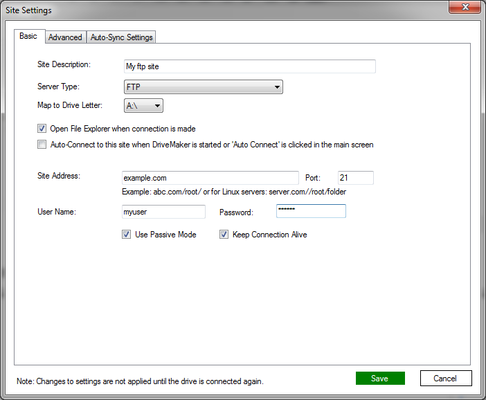Viewport: 486px width, 400px height.
Task: Click the settings note at the bottom
Action: [141, 381]
